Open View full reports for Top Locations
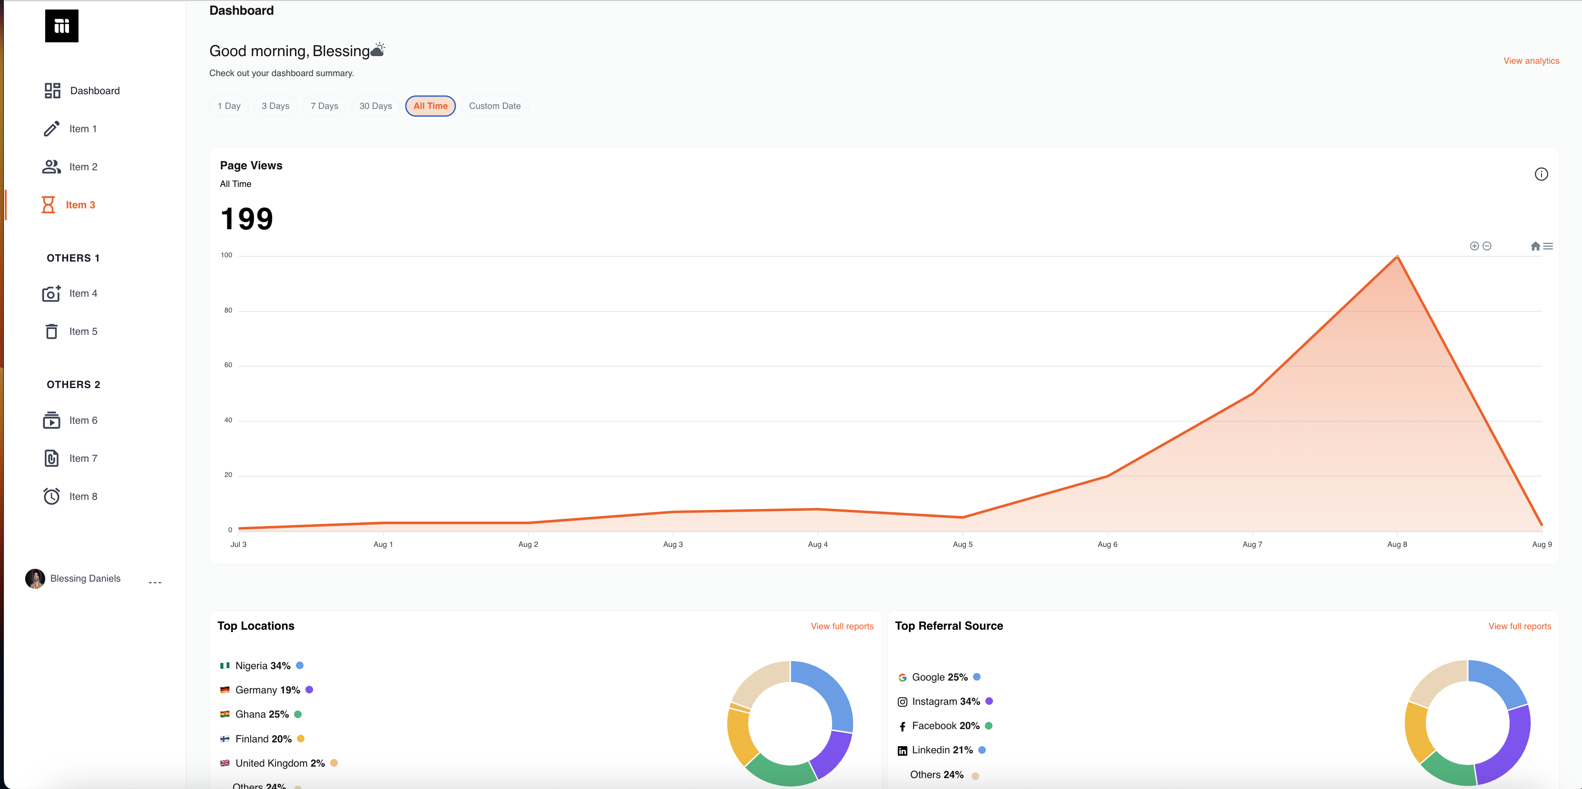Viewport: 1582px width, 789px height. pyautogui.click(x=841, y=626)
